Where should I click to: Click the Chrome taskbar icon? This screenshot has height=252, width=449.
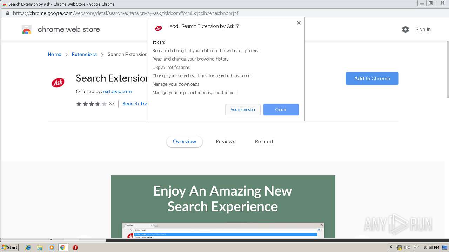63,247
